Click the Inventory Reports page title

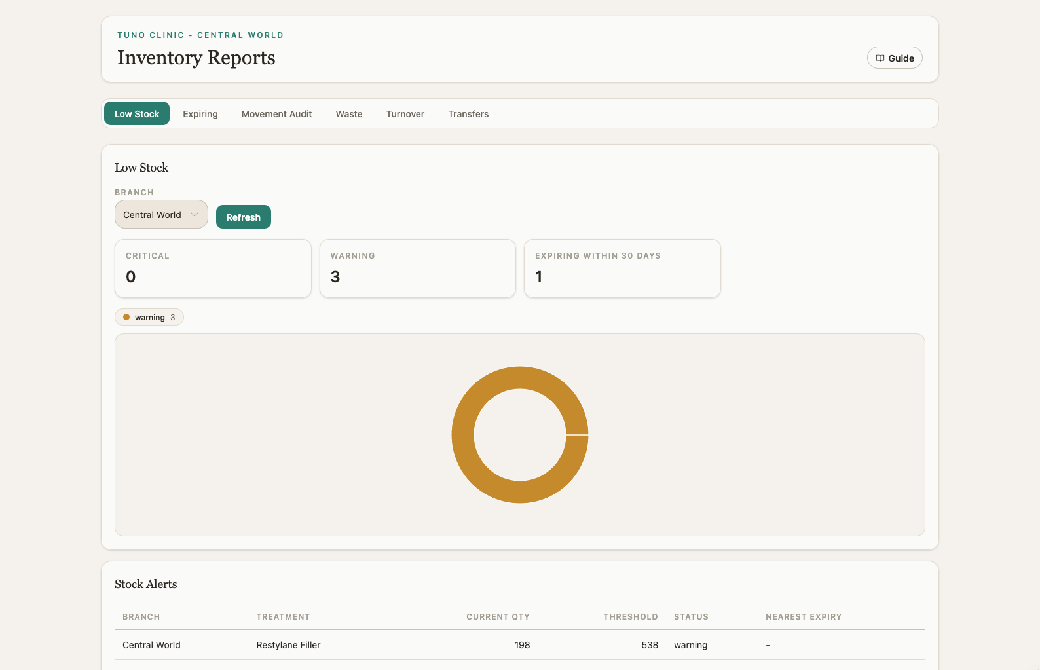pyautogui.click(x=196, y=58)
